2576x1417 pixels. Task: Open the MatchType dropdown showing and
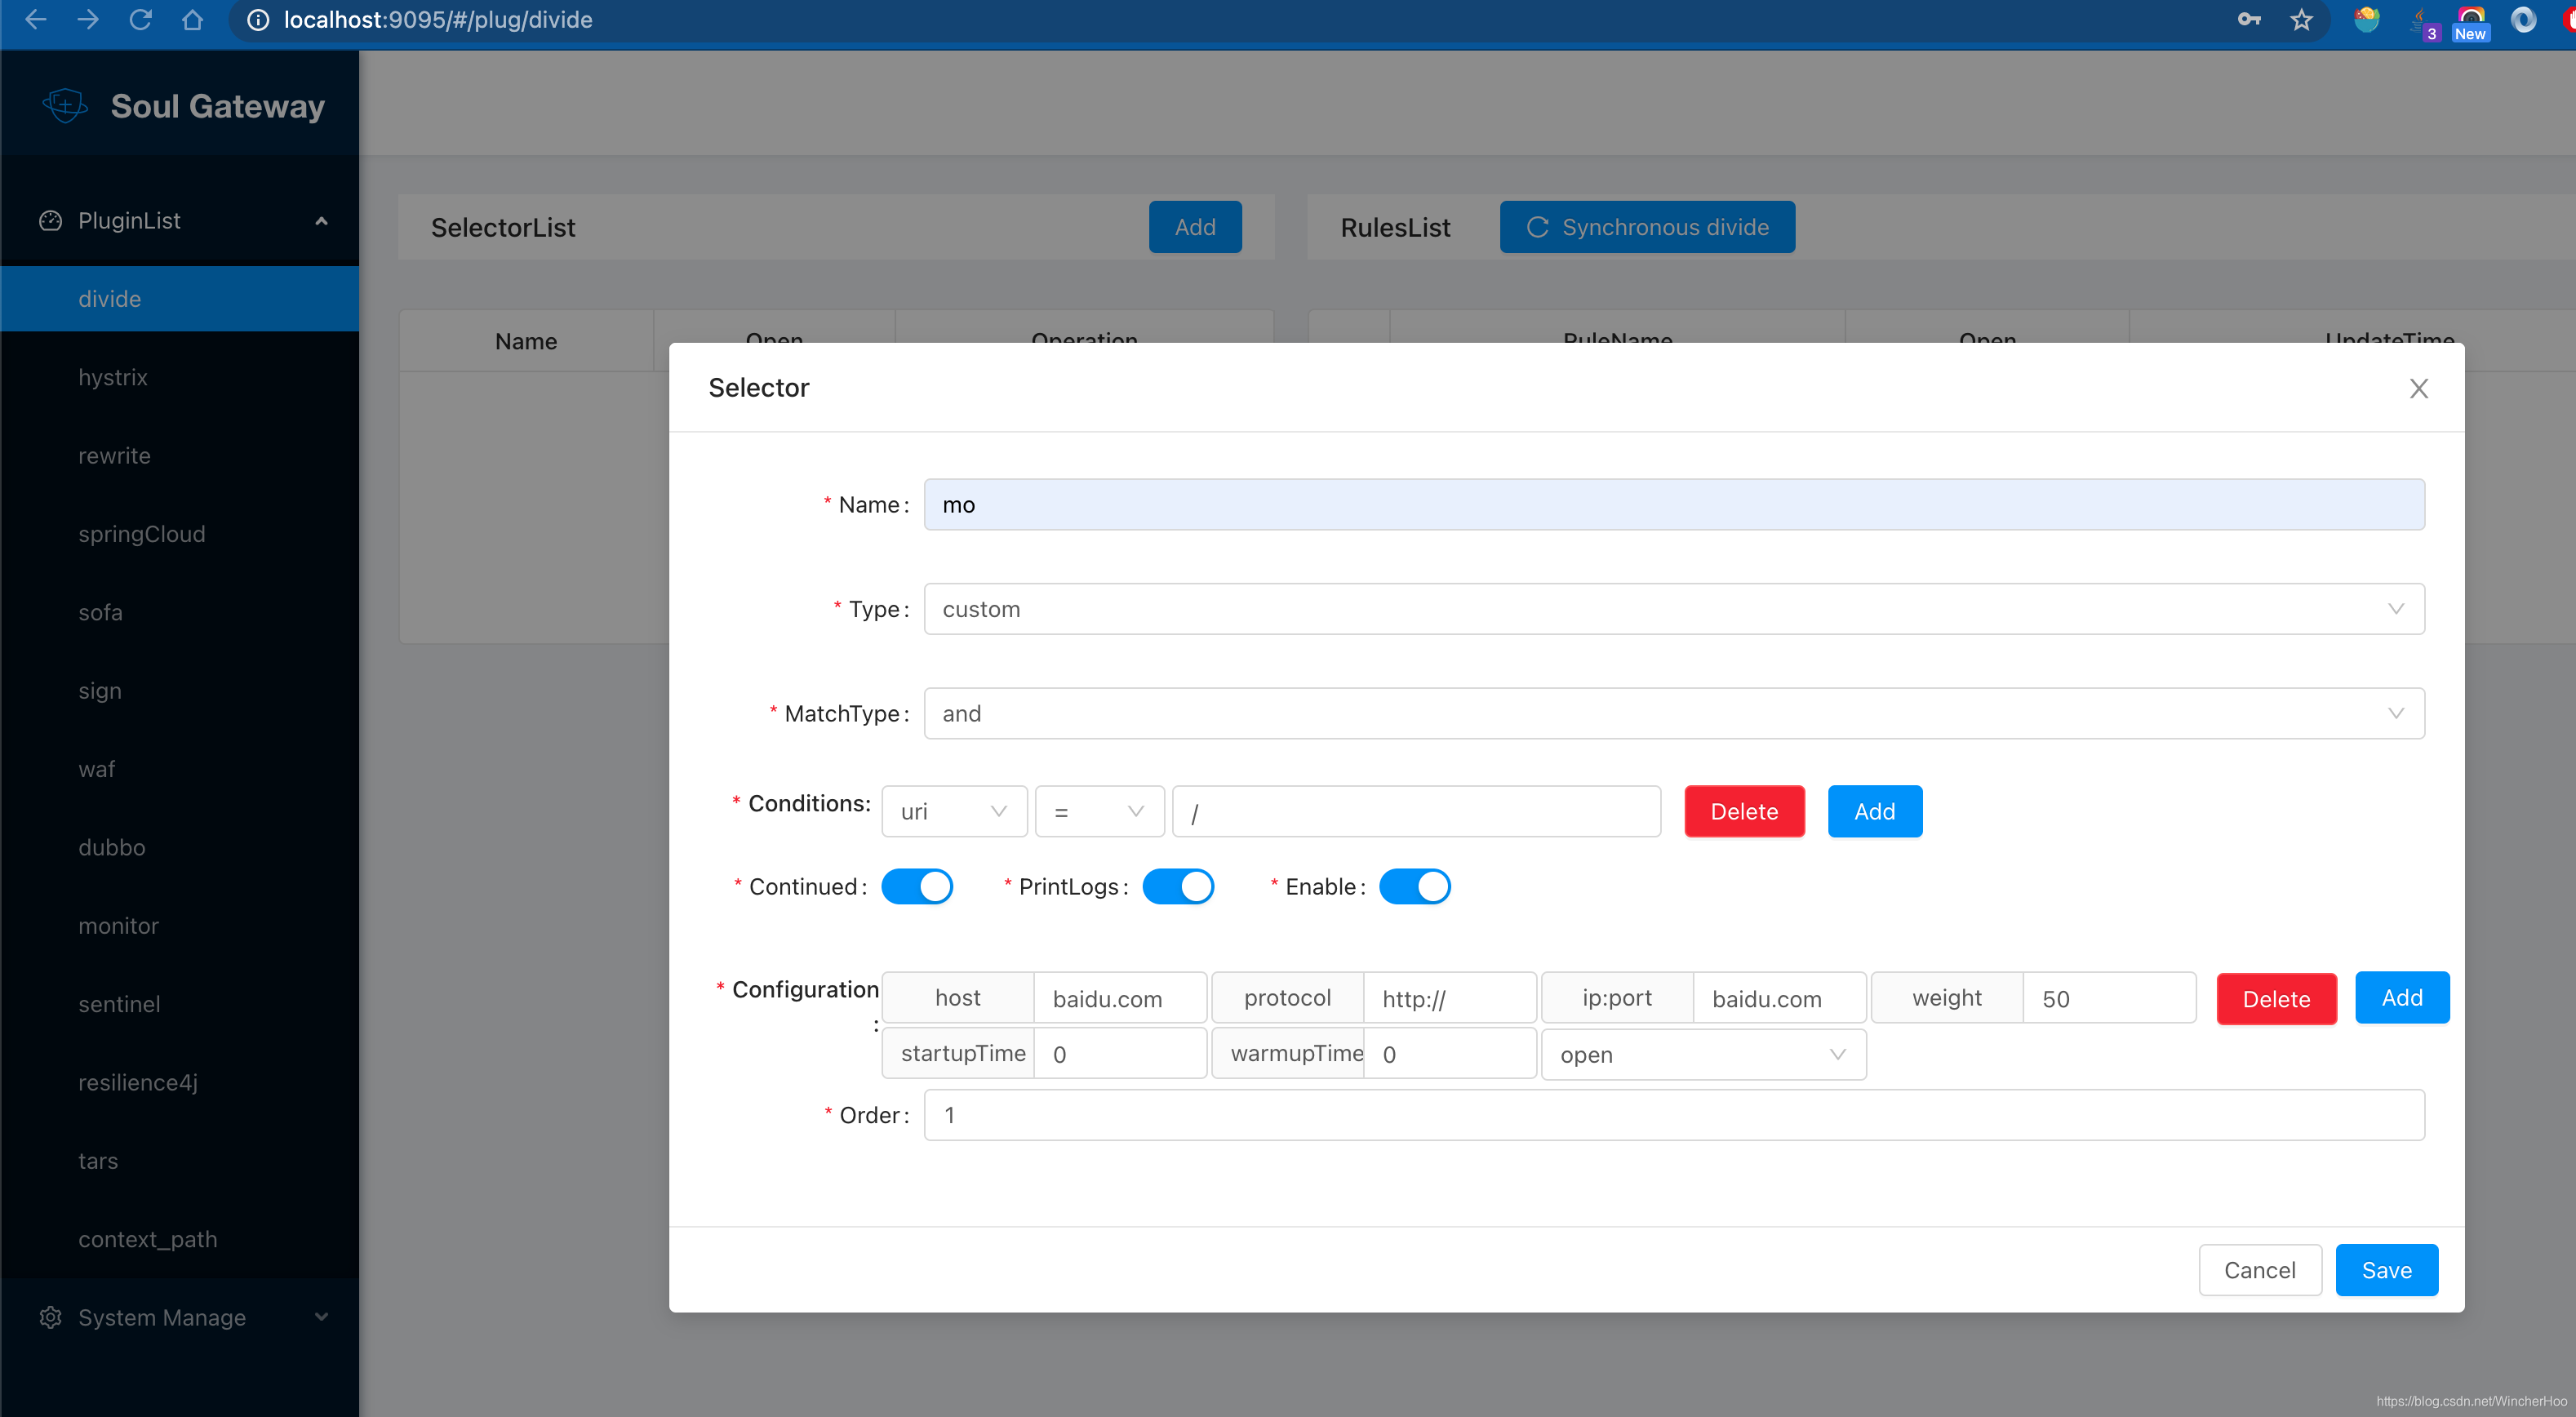point(1673,713)
